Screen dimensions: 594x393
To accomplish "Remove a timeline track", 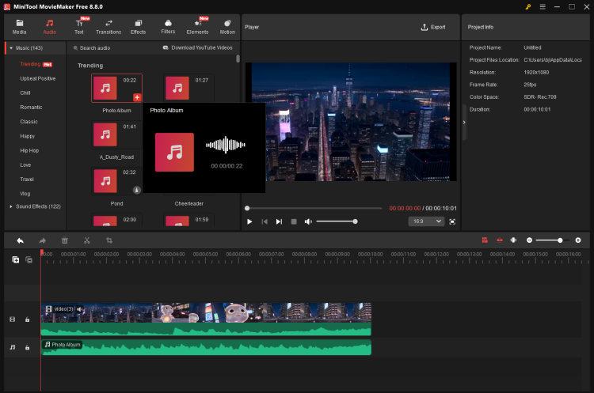I will 29,260.
